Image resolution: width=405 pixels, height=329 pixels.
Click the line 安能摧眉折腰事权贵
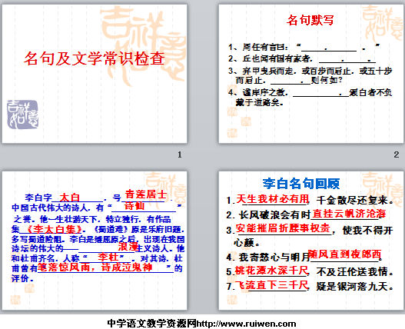pyautogui.click(x=283, y=228)
